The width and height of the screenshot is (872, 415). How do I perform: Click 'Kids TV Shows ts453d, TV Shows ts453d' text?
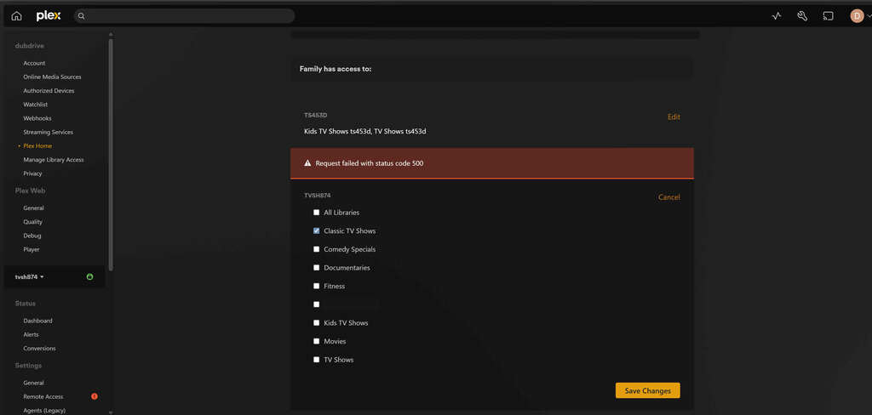[364, 132]
